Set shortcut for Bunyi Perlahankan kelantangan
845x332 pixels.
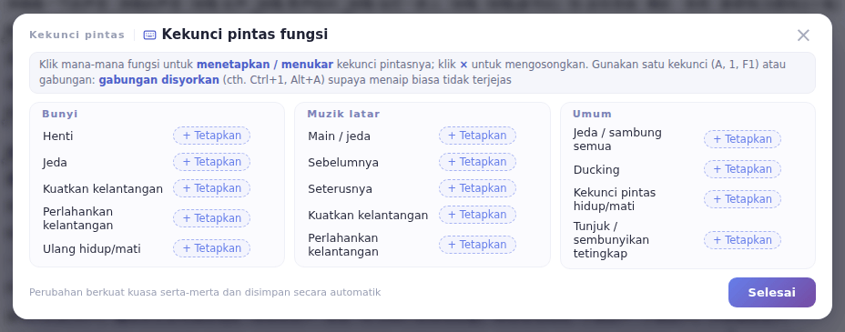coord(211,218)
